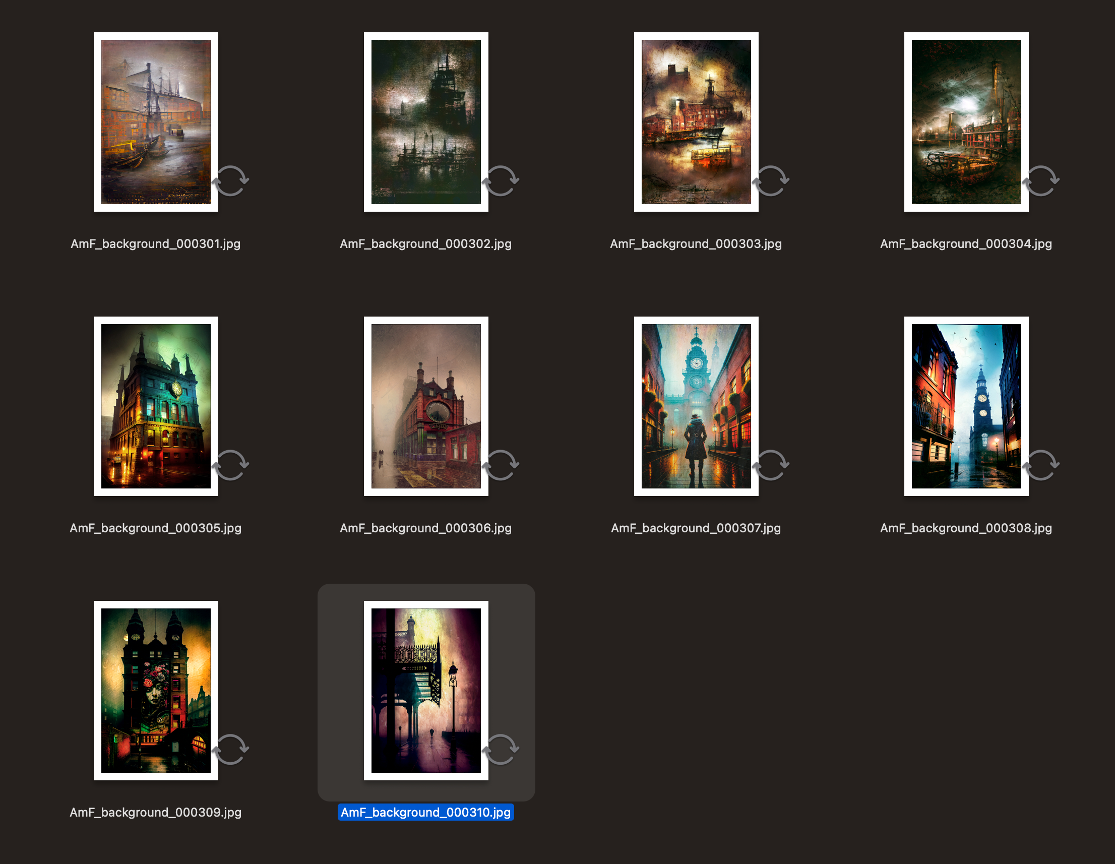Click sync icon on AmF_background_000307.jpg

pos(770,465)
